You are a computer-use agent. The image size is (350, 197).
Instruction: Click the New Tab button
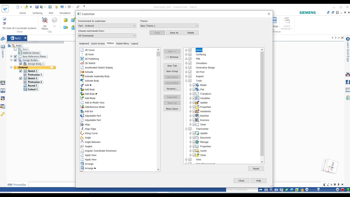point(172,66)
